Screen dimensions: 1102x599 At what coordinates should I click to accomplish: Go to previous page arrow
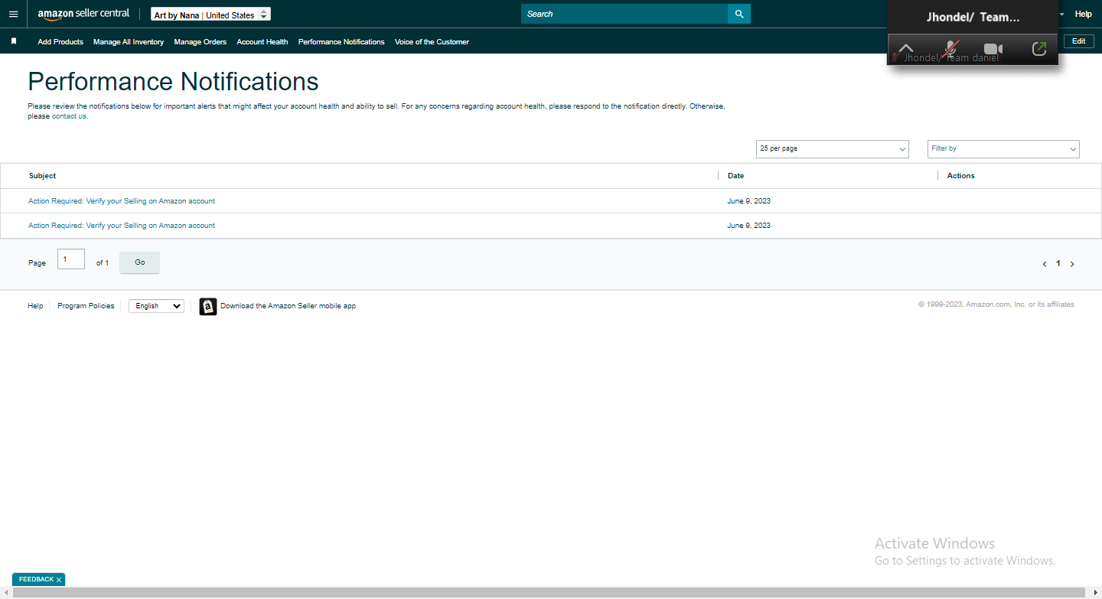(x=1045, y=264)
